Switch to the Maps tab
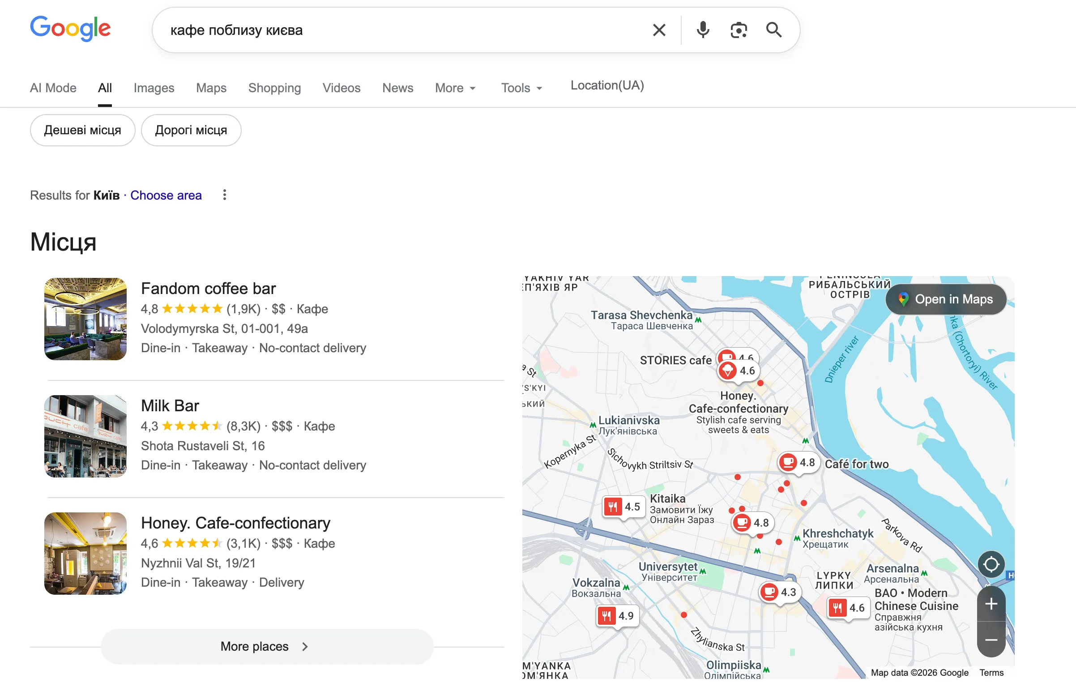The image size is (1076, 682). [211, 88]
